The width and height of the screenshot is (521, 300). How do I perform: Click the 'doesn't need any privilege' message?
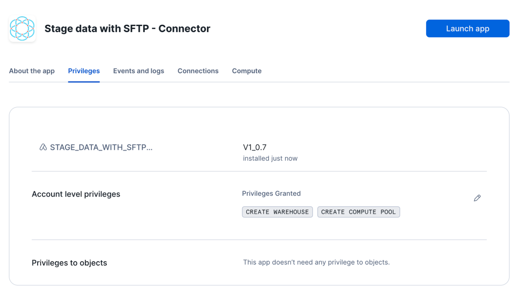[x=316, y=262]
